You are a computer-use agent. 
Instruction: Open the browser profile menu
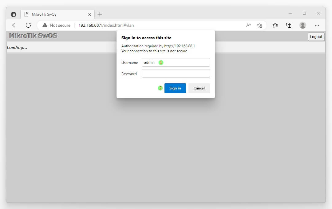pos(303,25)
